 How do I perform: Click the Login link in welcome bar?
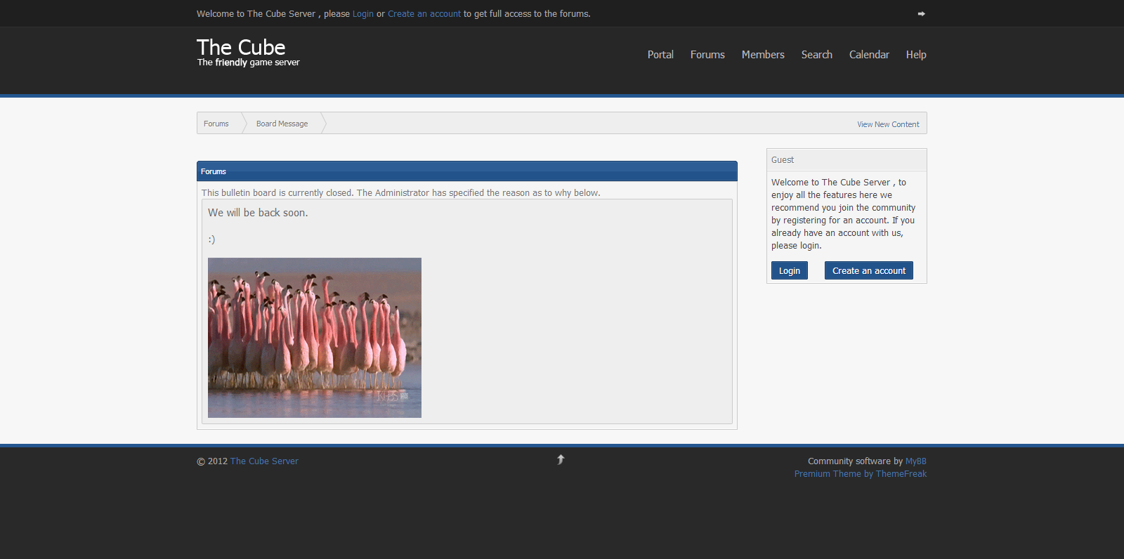pos(362,14)
